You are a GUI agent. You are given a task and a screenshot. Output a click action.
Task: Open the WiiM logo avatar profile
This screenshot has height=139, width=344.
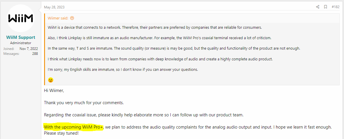pos(21,18)
